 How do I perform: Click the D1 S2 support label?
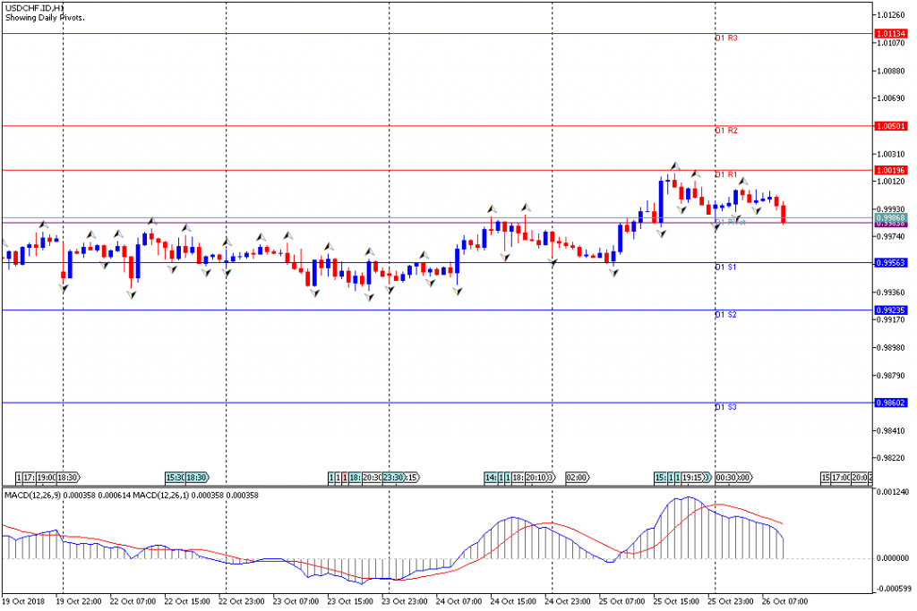pyautogui.click(x=725, y=315)
